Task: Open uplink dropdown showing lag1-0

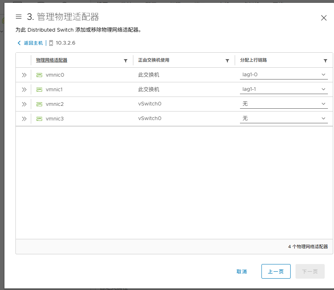Action: (284, 75)
